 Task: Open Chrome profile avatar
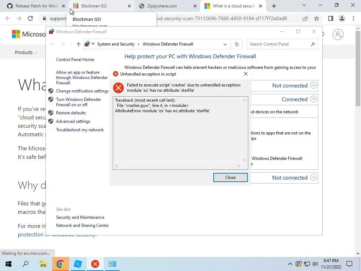click(x=342, y=18)
